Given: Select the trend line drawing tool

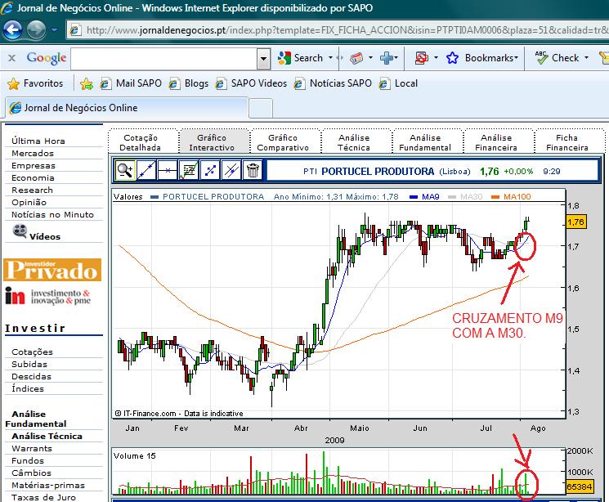Looking at the screenshot, I should coord(146,170).
